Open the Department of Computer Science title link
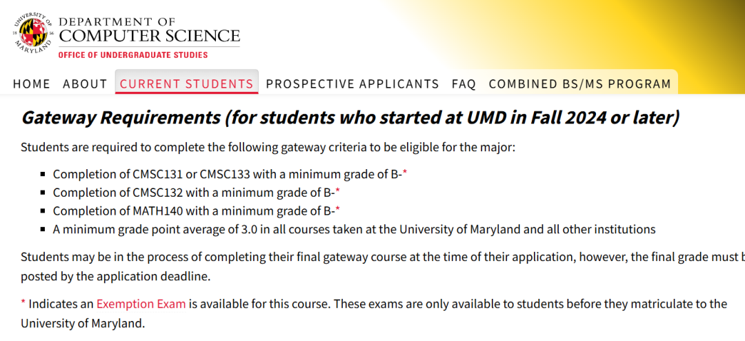 tap(148, 30)
